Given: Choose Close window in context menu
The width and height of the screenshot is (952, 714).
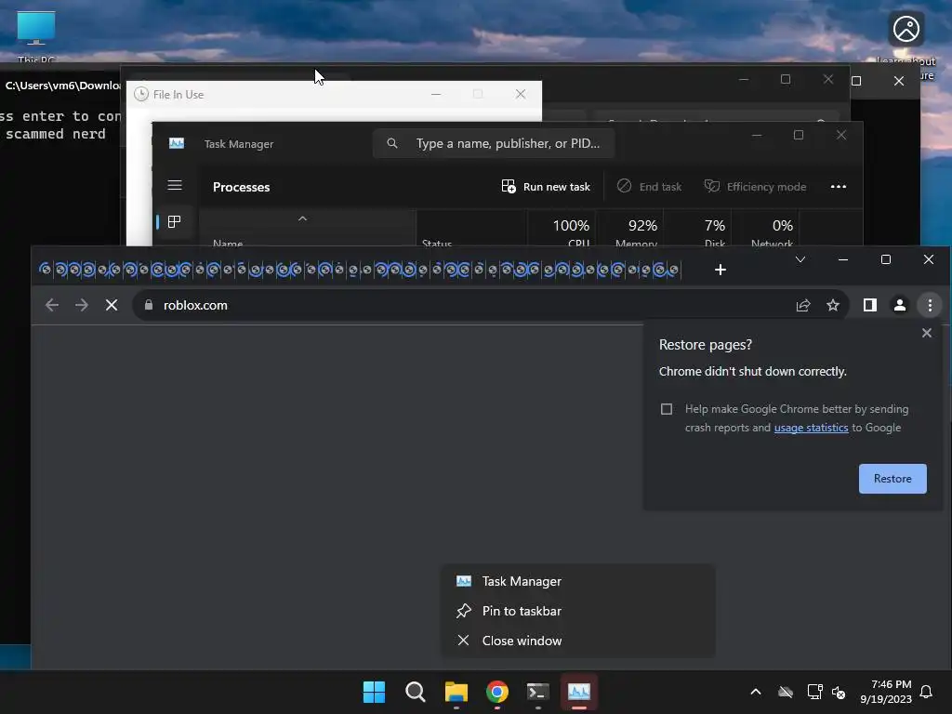Looking at the screenshot, I should pyautogui.click(x=577, y=641).
